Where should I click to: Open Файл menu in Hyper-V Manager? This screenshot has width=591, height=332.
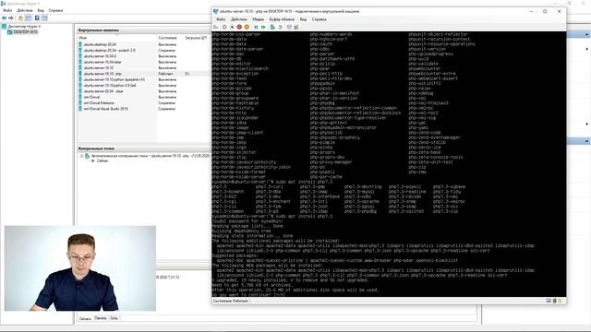pyautogui.click(x=7, y=10)
